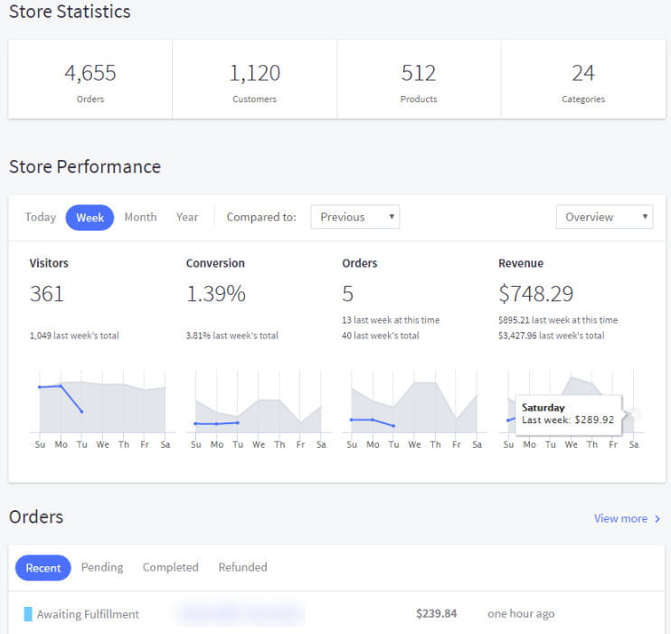Screen dimensions: 671x634
Task: Switch performance range to Year
Action: click(187, 217)
